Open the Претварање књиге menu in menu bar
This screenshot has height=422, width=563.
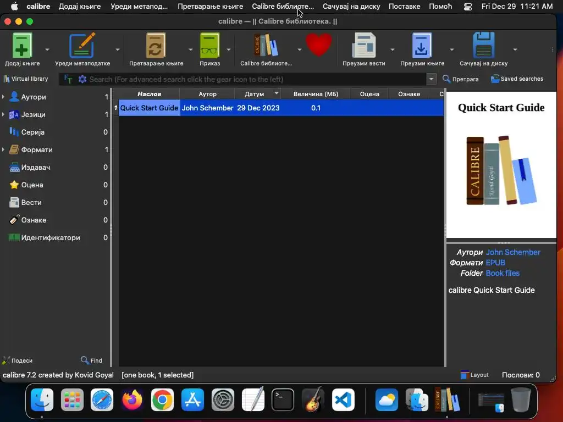click(x=210, y=6)
